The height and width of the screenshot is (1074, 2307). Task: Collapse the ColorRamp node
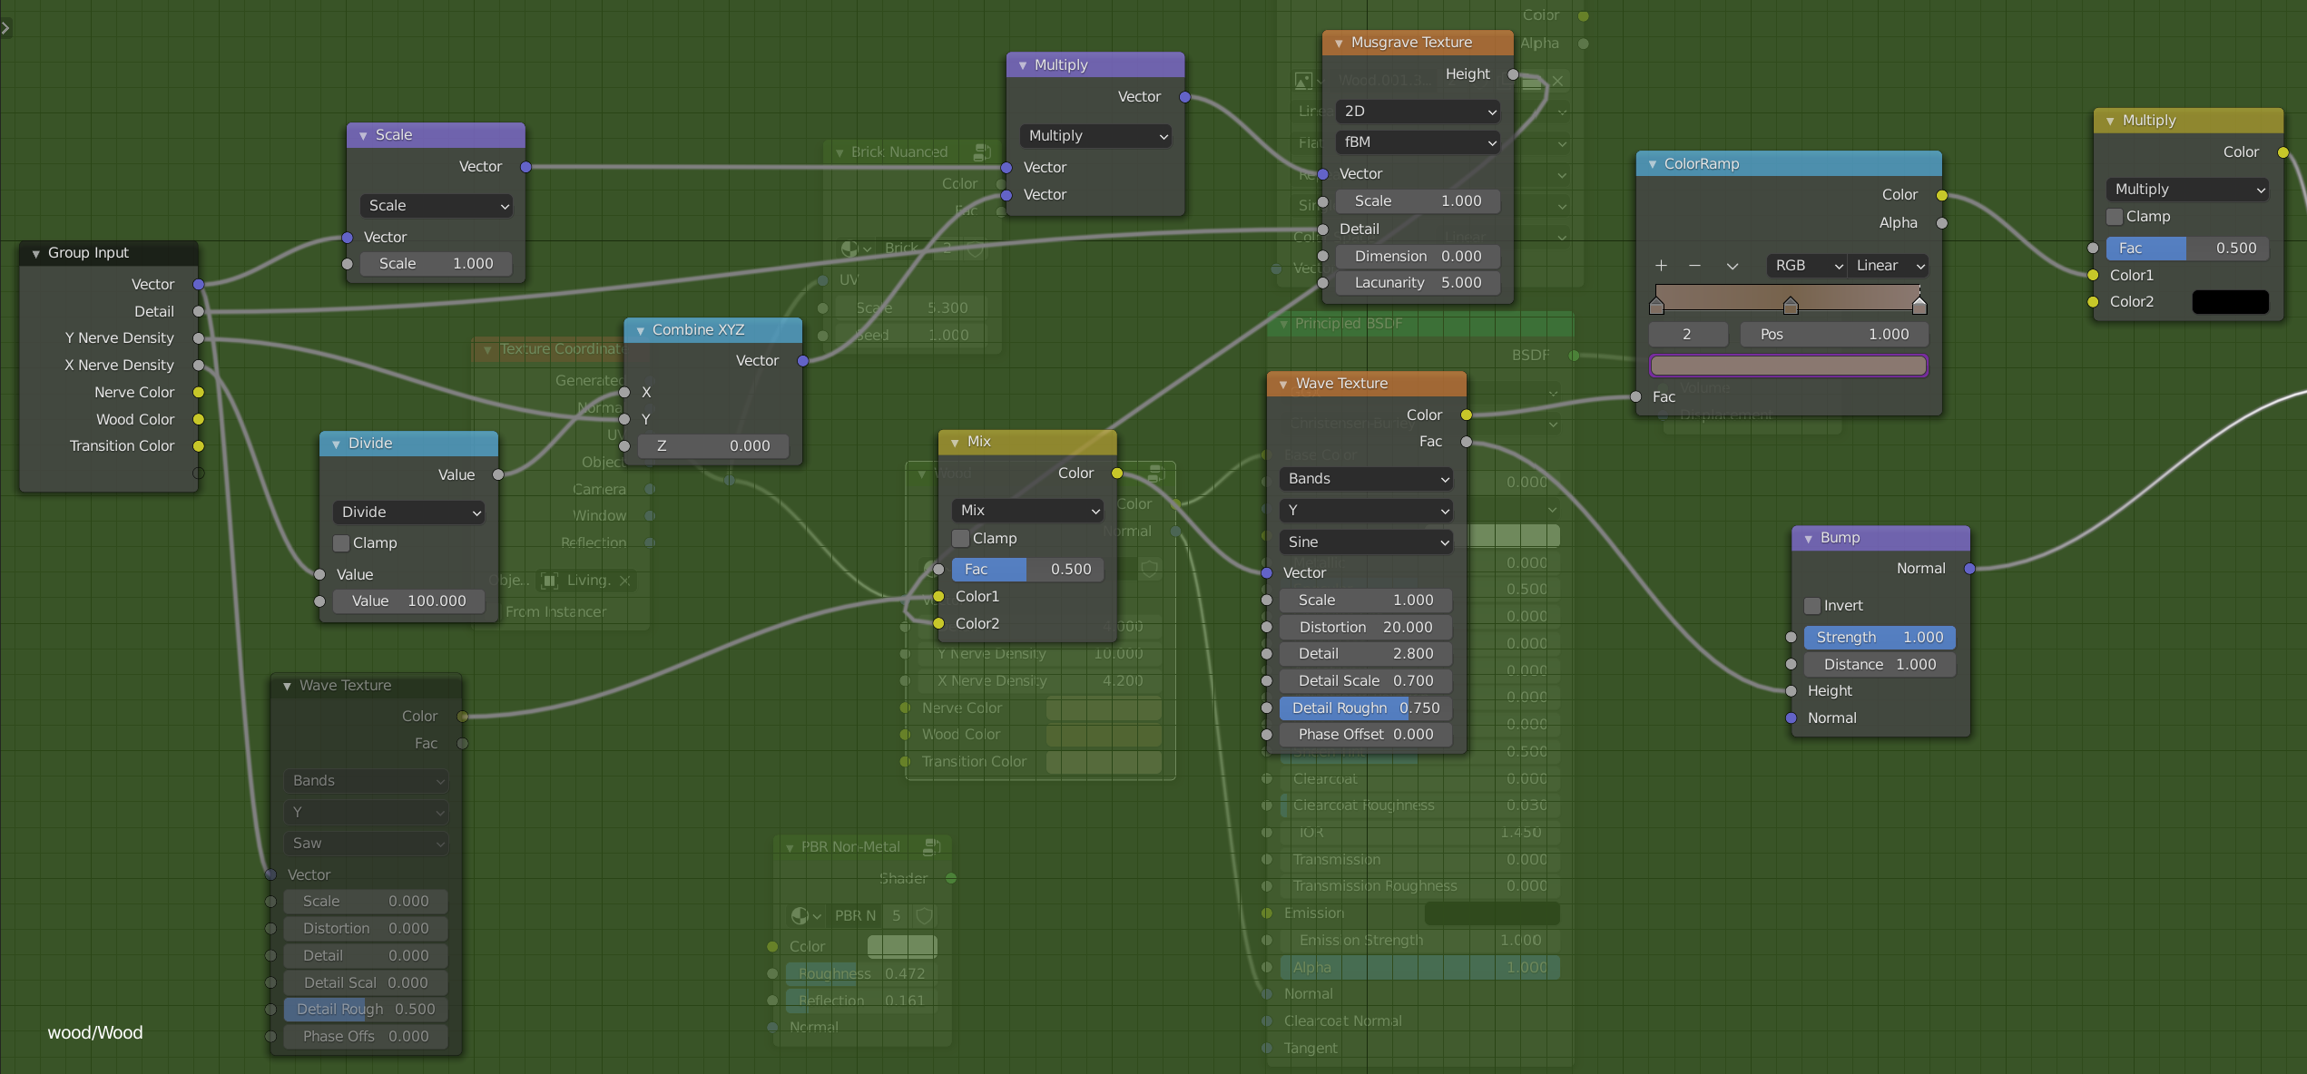pos(1652,164)
